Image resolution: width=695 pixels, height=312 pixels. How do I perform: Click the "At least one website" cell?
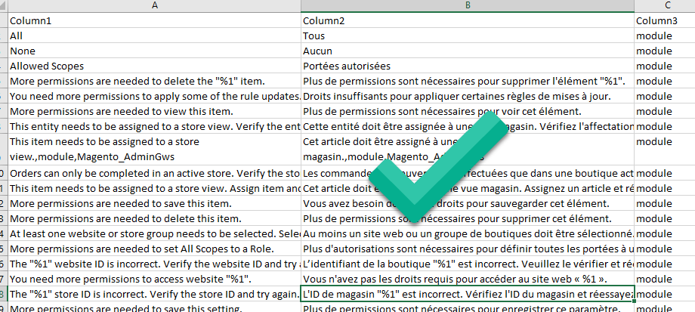(x=154, y=233)
